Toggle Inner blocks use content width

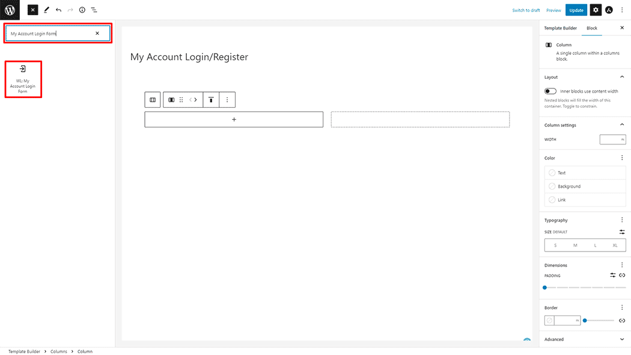click(x=550, y=91)
